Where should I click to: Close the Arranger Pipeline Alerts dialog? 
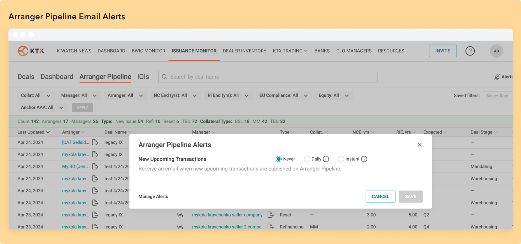[x=419, y=145]
